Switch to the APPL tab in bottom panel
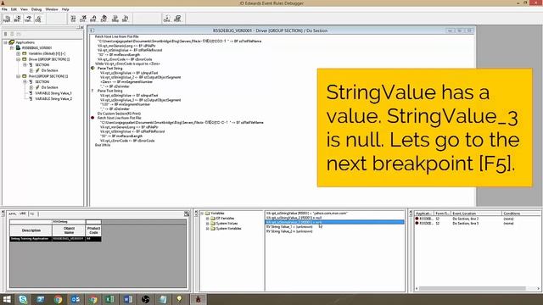The height and width of the screenshot is (305, 543). [x=13, y=213]
